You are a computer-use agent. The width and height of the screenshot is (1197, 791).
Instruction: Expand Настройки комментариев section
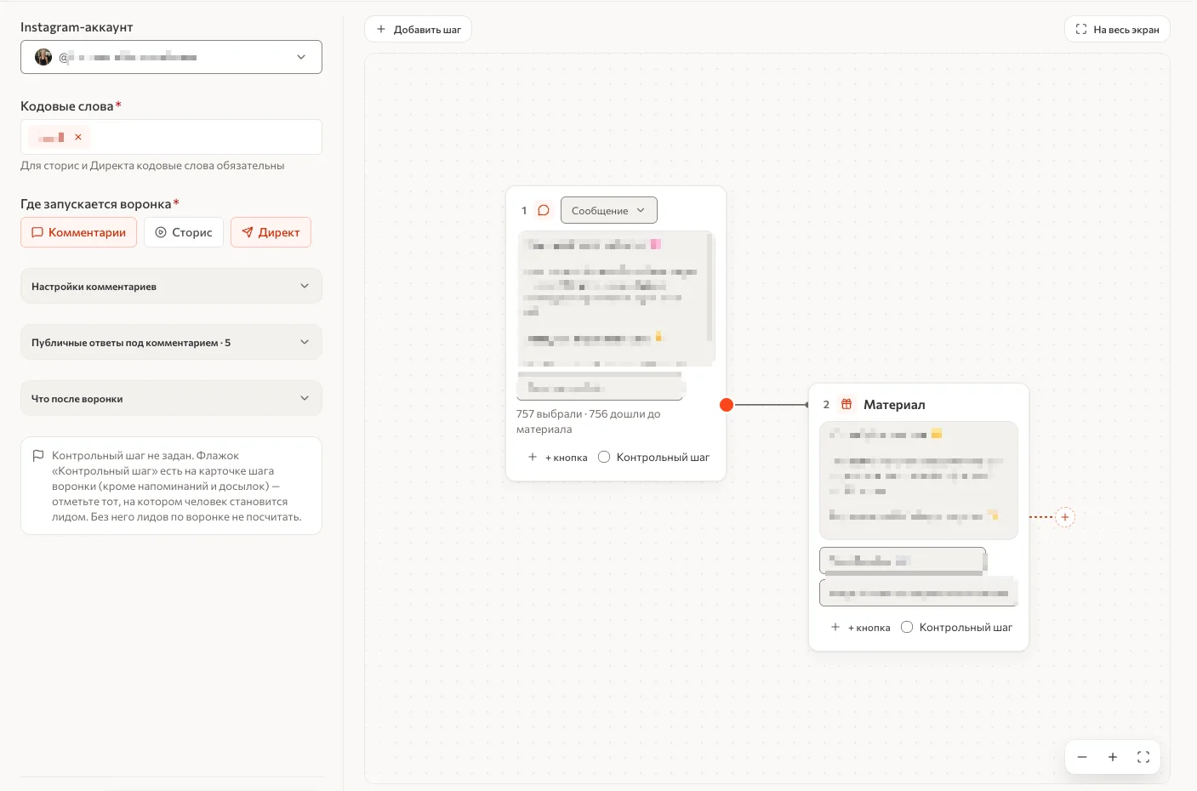tap(171, 286)
